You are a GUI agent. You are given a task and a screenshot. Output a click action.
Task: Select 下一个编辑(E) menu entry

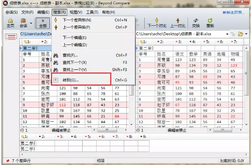point(93,38)
